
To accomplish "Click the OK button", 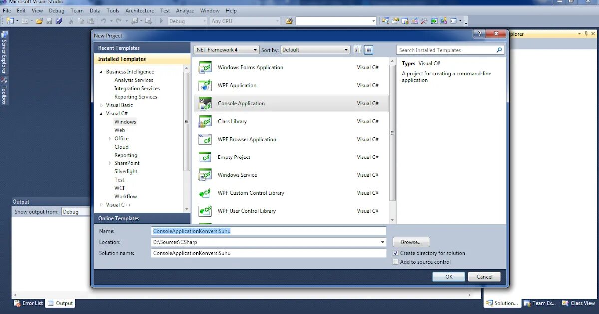I will [x=449, y=277].
